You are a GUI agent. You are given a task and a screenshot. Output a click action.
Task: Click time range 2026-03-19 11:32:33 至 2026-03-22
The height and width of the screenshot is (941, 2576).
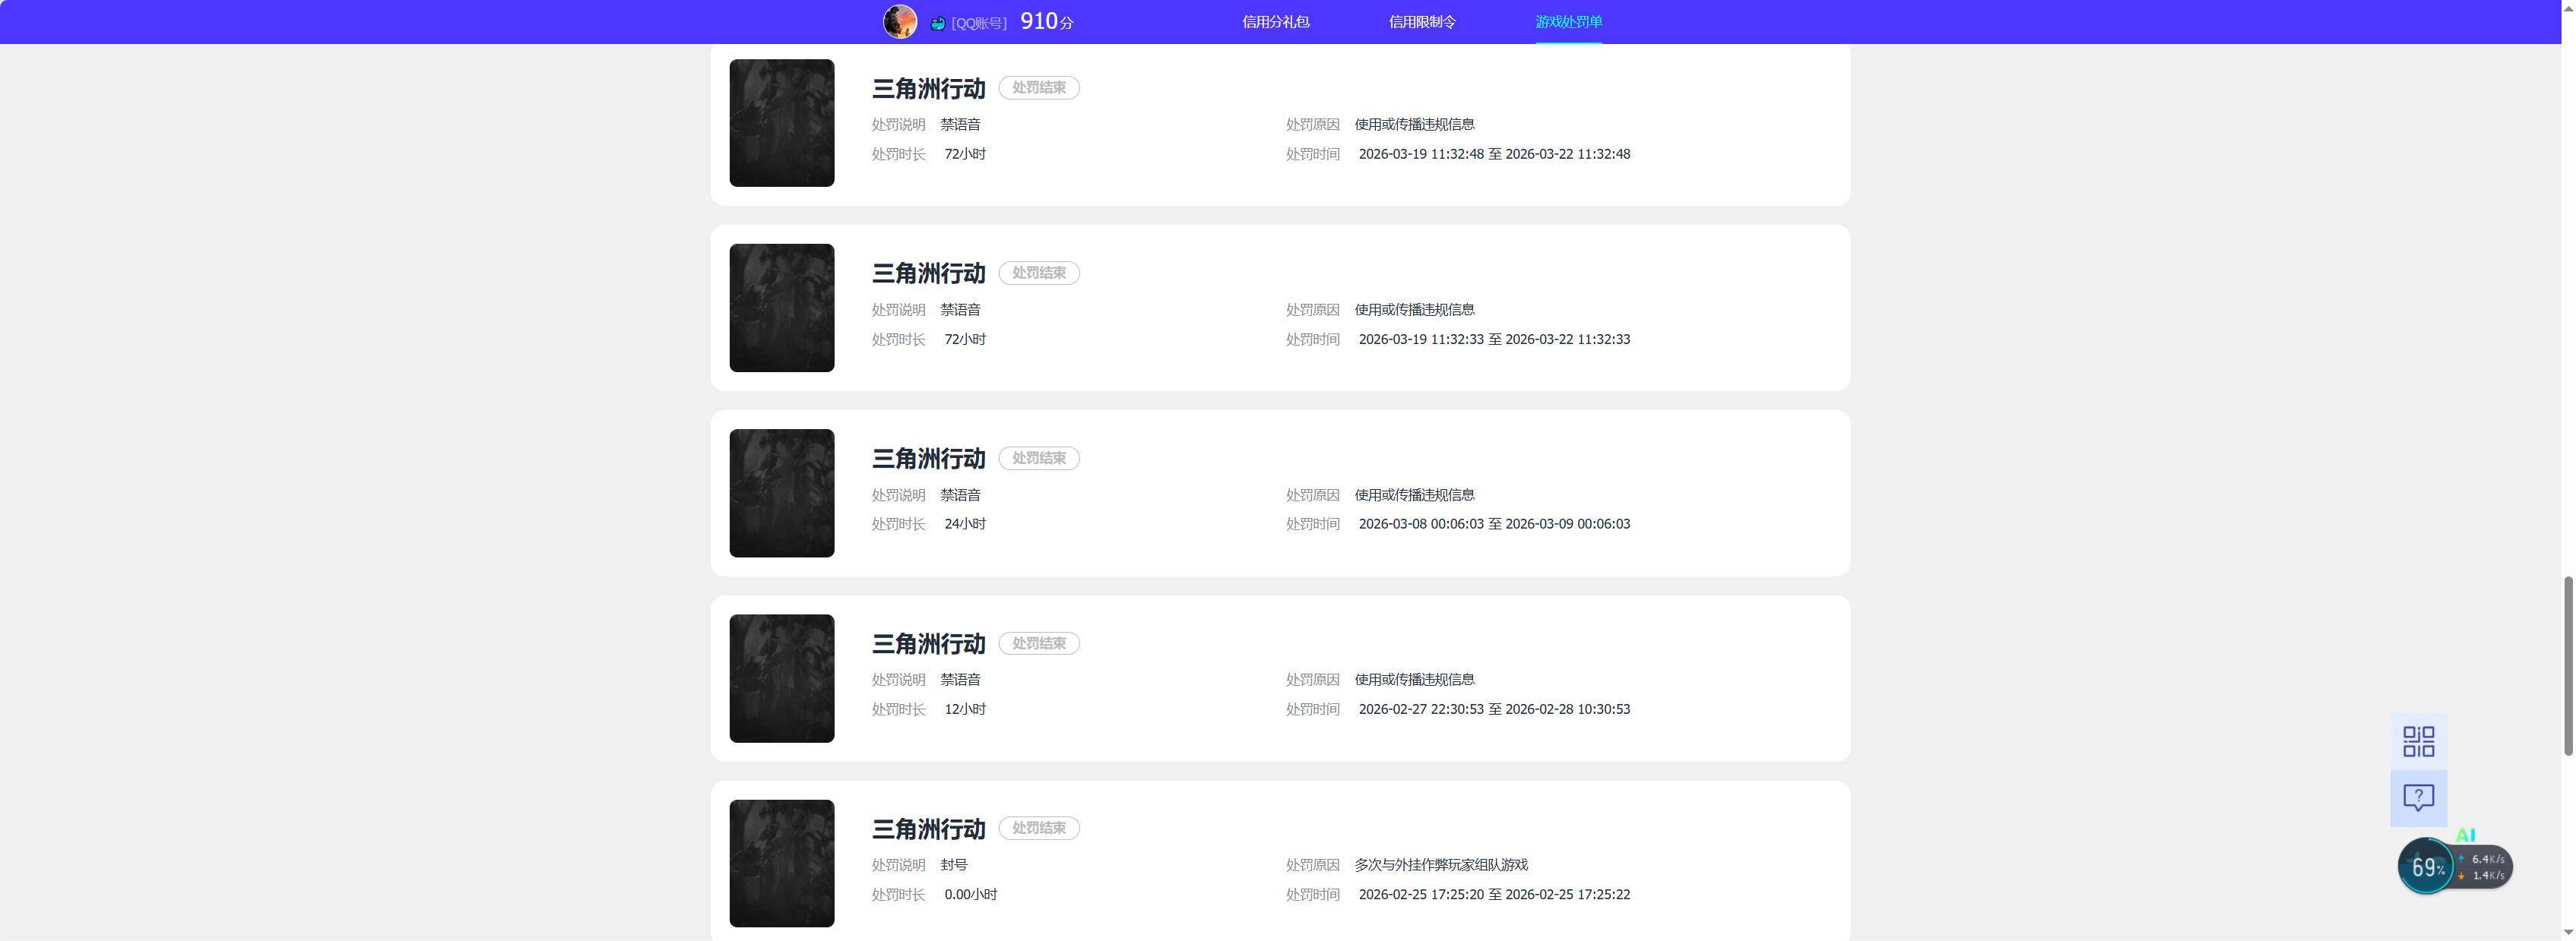click(x=1494, y=339)
